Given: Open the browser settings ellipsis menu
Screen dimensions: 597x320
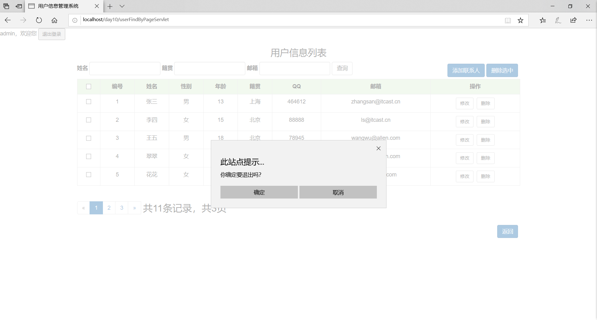Looking at the screenshot, I should coord(589,20).
